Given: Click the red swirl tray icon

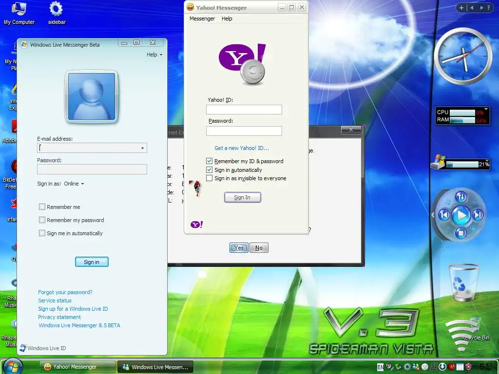Looking at the screenshot, I should coord(451,367).
